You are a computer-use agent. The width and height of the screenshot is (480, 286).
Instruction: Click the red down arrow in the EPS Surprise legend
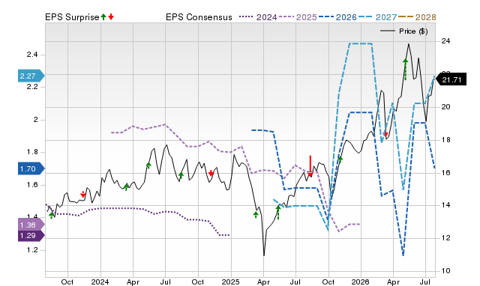111,16
